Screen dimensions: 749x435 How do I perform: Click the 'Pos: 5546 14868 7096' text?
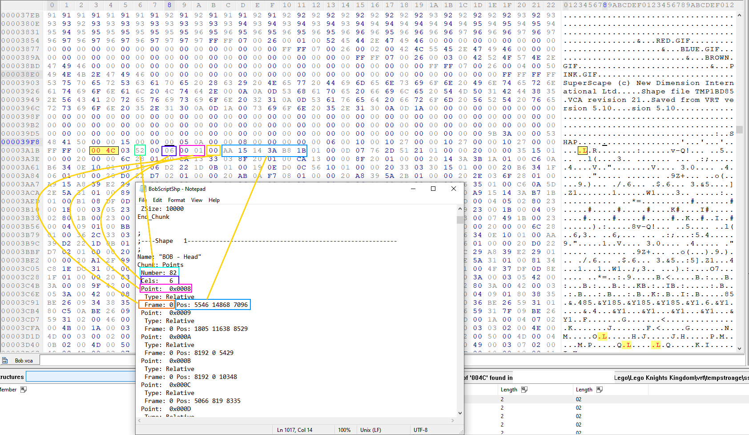pyautogui.click(x=212, y=305)
